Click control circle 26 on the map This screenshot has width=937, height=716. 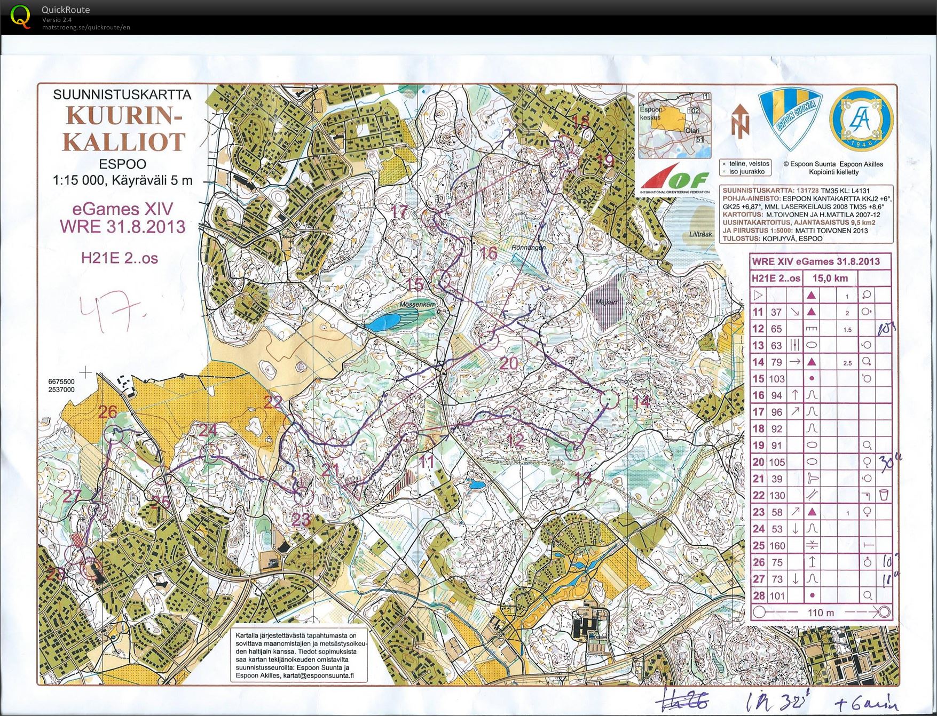coord(115,435)
